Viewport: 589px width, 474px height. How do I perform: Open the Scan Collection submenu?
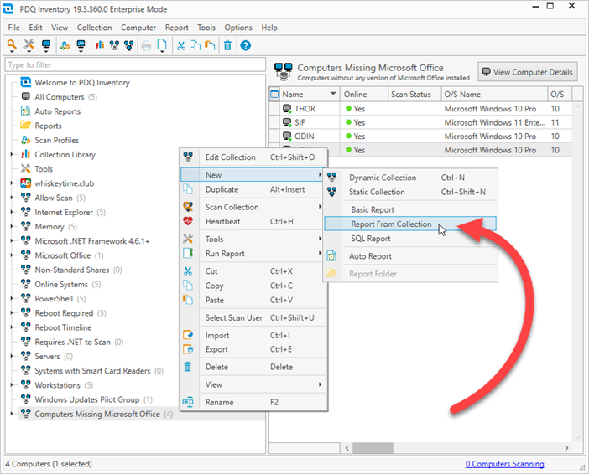(253, 207)
